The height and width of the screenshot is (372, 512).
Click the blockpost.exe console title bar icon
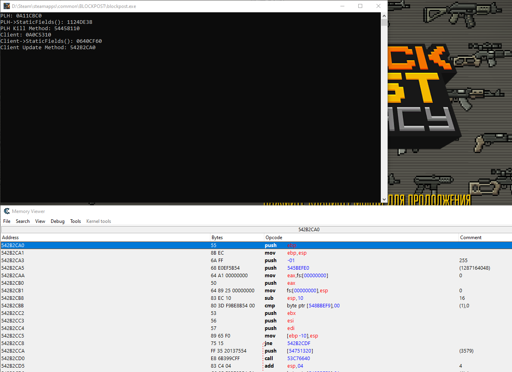coord(6,6)
